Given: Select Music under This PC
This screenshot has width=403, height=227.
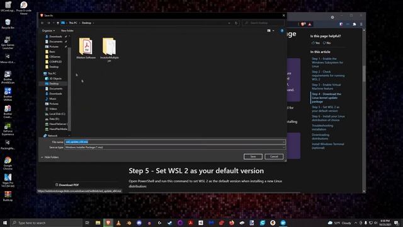Looking at the screenshot, I should (x=52, y=99).
